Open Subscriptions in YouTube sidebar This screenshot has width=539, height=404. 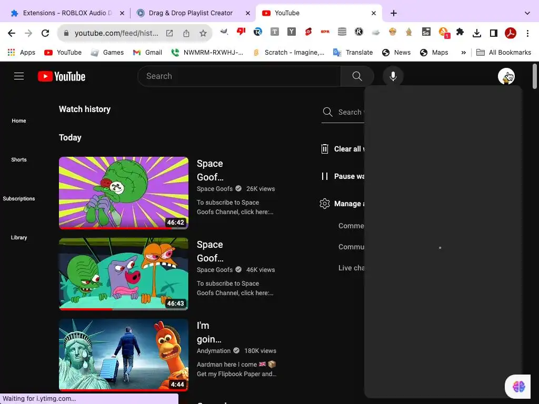pyautogui.click(x=19, y=198)
